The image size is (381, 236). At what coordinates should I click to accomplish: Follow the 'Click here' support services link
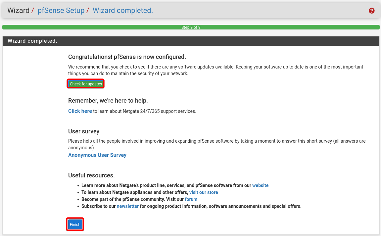(80, 111)
